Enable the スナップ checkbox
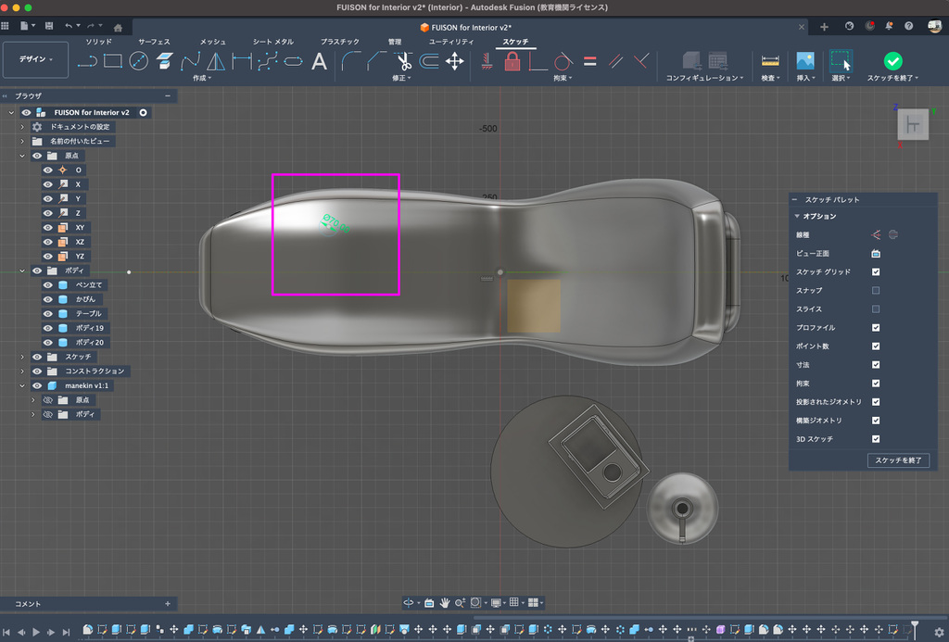The width and height of the screenshot is (949, 642). point(876,290)
